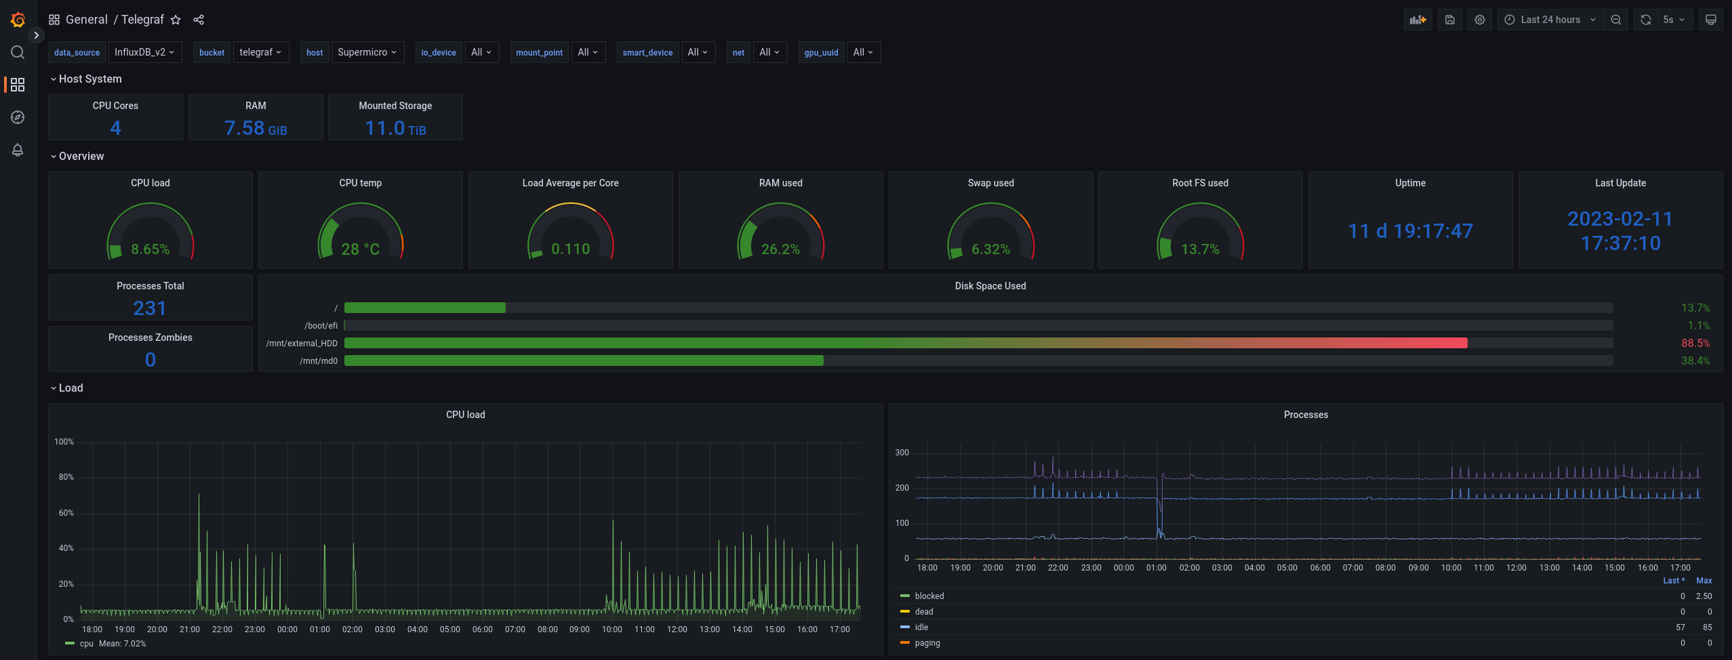The height and width of the screenshot is (660, 1732).
Task: Open the Alerting bell icon
Action: pyautogui.click(x=18, y=150)
